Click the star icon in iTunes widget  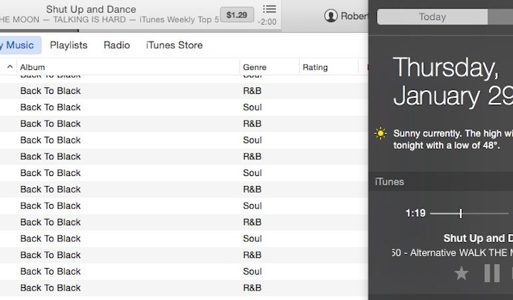(461, 273)
